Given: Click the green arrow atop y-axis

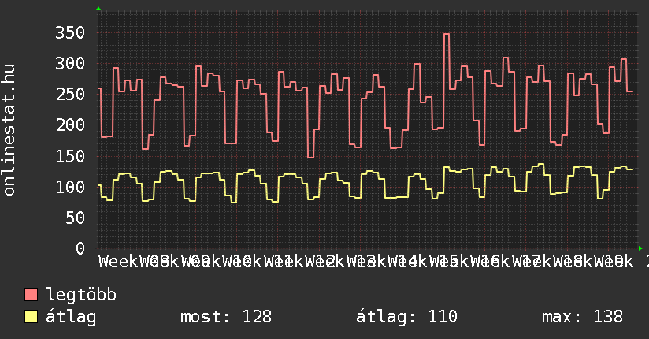Looking at the screenshot, I should click(x=98, y=9).
